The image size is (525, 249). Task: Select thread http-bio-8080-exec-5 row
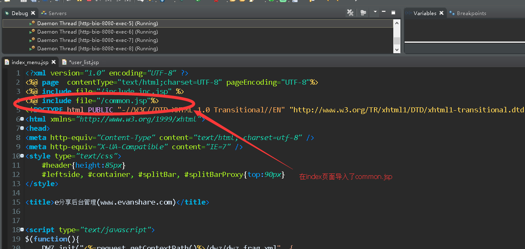pos(198,23)
